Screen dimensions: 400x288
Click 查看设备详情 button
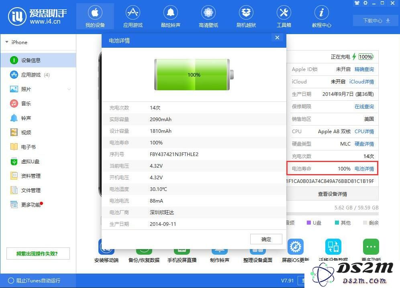(333, 194)
